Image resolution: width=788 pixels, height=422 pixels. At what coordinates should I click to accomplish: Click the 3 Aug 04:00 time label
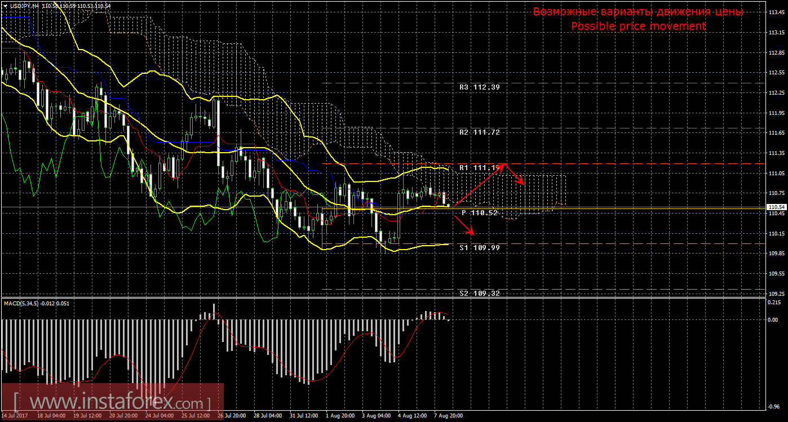click(377, 417)
